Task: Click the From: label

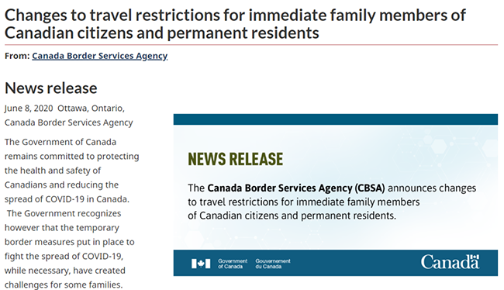Action: (x=17, y=56)
